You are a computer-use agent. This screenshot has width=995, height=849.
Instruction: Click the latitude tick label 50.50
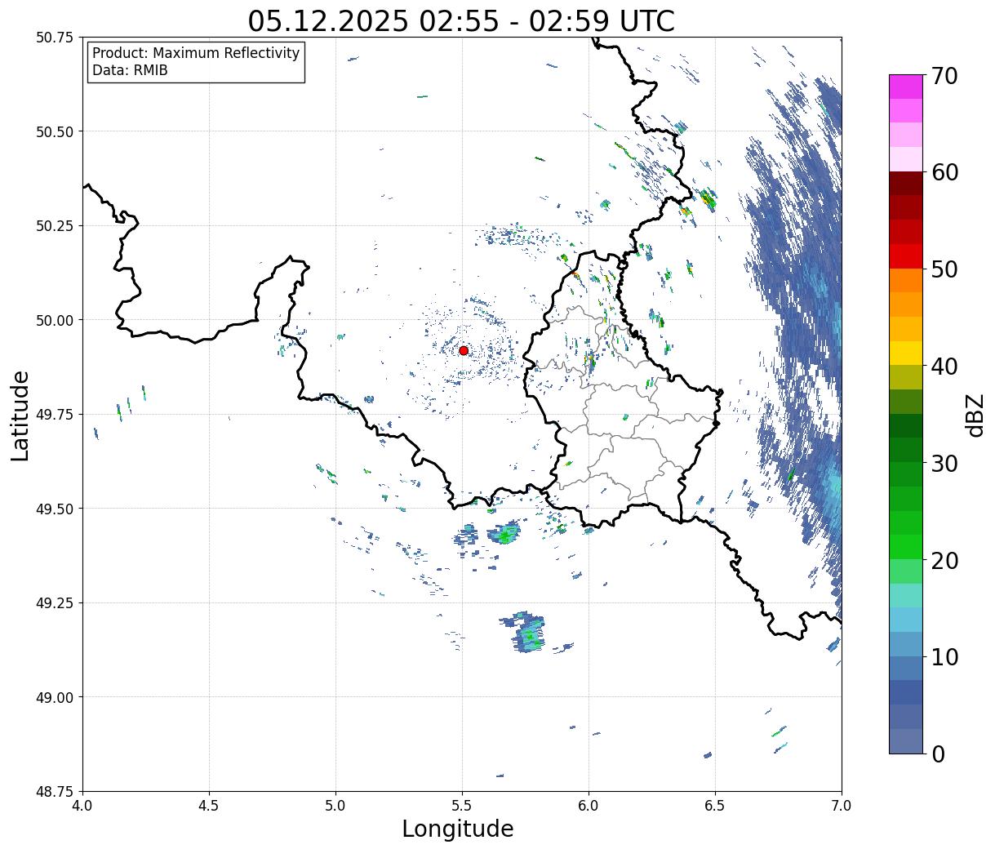tap(55, 131)
